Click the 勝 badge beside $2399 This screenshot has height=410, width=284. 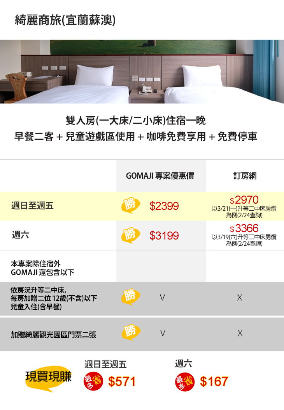pyautogui.click(x=130, y=206)
